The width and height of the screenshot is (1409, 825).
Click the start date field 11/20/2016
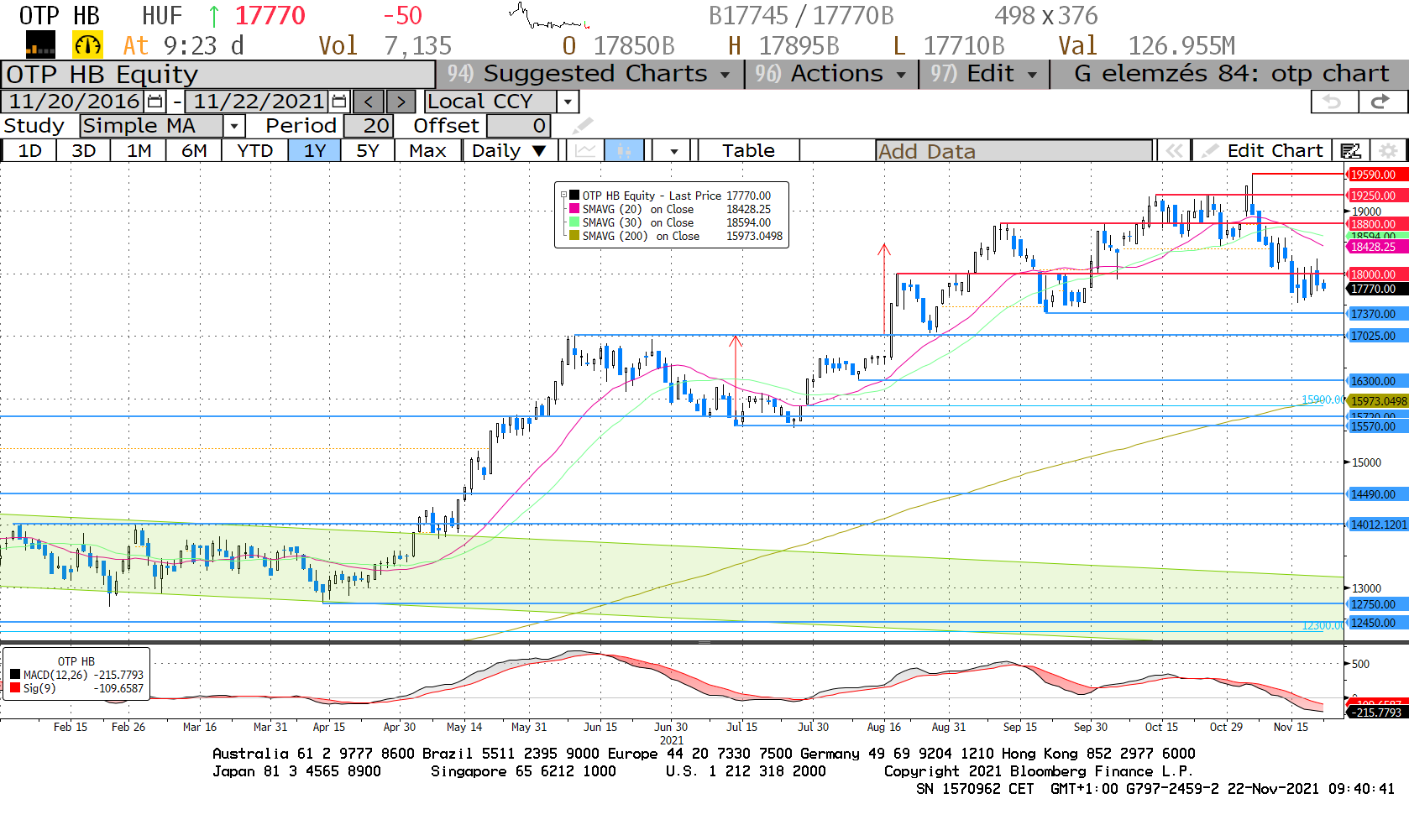[x=74, y=102]
